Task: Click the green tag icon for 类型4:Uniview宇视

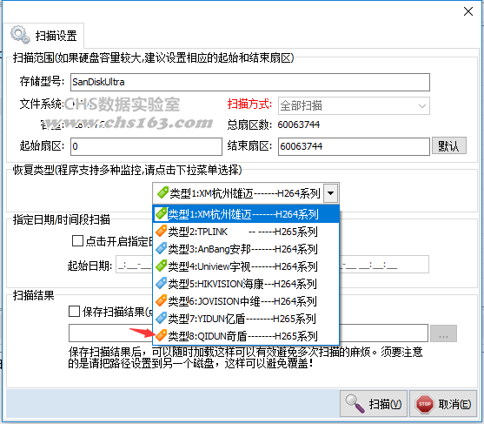Action: click(x=161, y=266)
